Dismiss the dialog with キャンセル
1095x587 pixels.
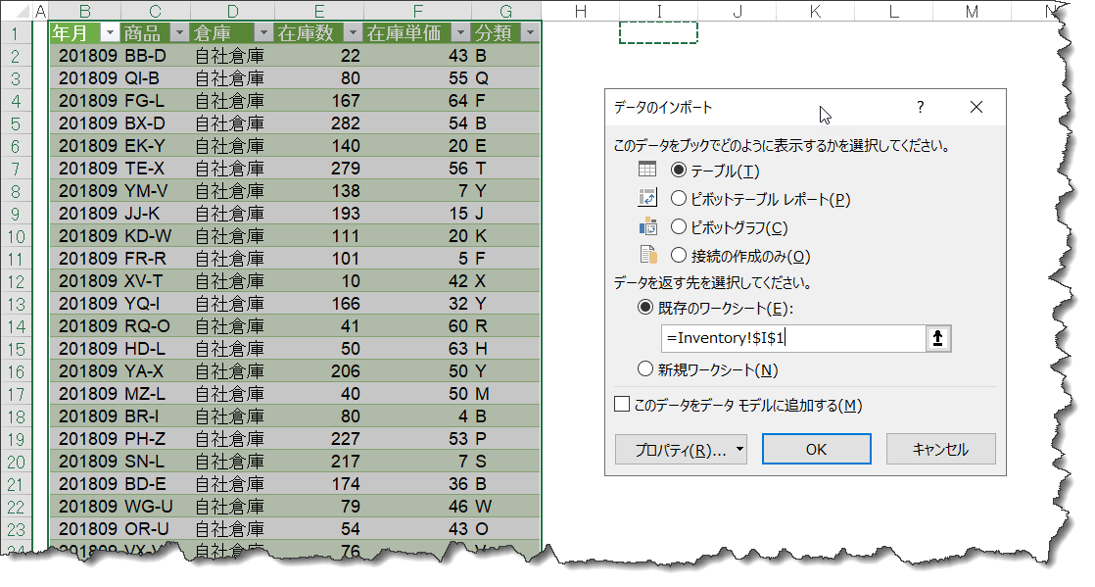pos(940,449)
